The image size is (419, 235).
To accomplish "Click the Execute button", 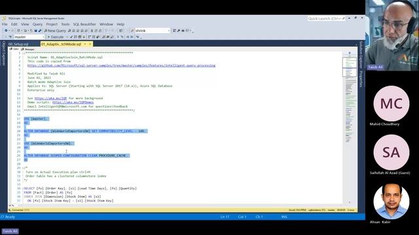I will (x=56, y=37).
